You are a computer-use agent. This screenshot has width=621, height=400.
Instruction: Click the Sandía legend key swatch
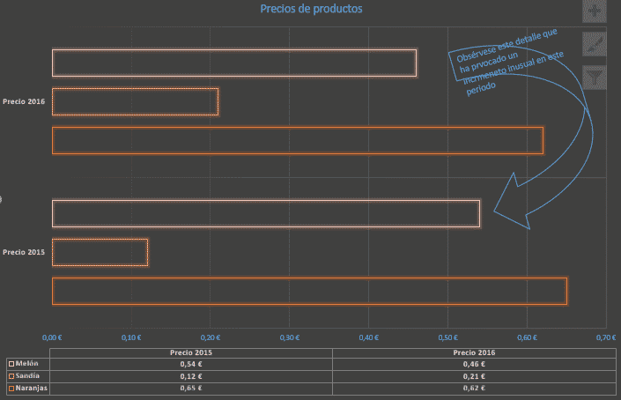pos(11,376)
